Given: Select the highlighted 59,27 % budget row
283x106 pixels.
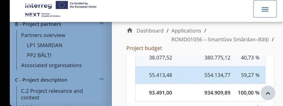Looking at the screenshot, I should (x=200, y=75).
